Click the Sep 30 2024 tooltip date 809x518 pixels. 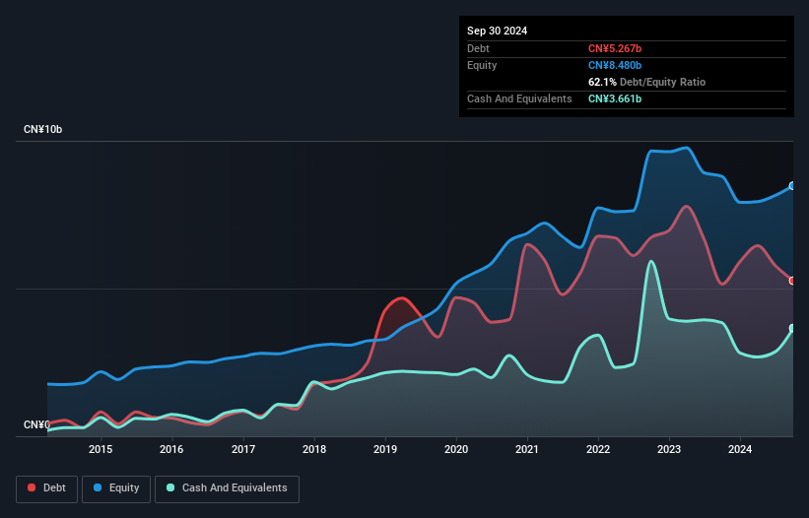pos(497,31)
